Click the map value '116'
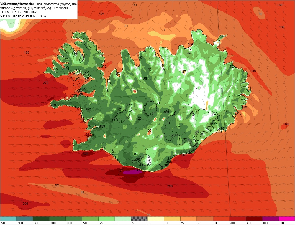The width and height of the screenshot is (295, 225). [253, 71]
